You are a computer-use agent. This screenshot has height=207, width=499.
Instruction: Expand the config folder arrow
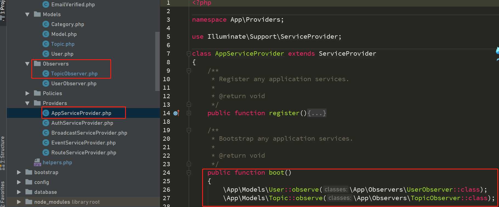pyautogui.click(x=19, y=182)
